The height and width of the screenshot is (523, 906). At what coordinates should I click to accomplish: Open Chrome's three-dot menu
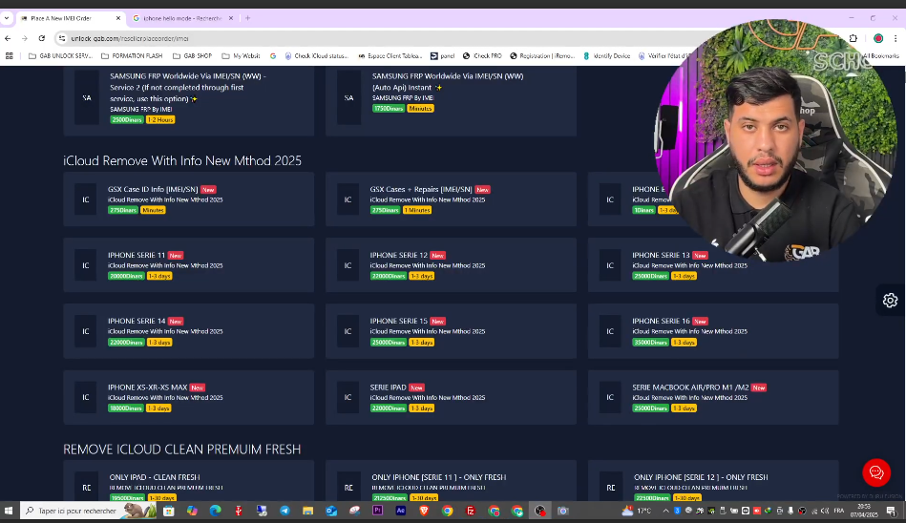tap(895, 38)
